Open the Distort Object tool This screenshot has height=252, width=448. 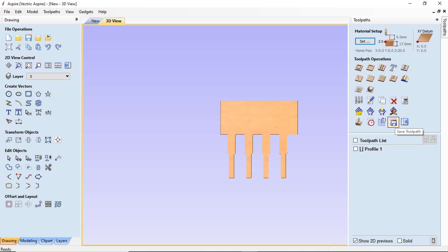coord(48,140)
